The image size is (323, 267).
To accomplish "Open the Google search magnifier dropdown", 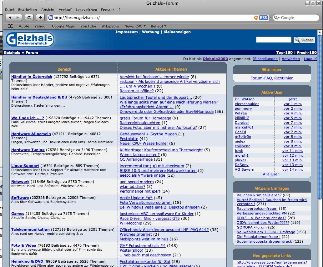I will tap(276, 18).
